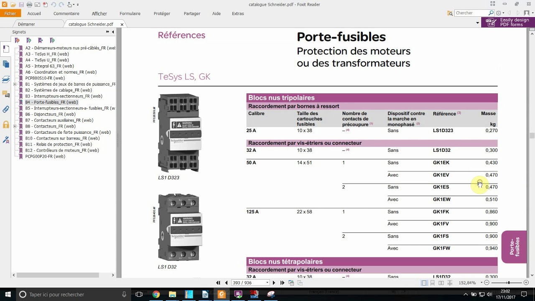Select facing pages view mode icon
535x301 pixels.
point(441,283)
